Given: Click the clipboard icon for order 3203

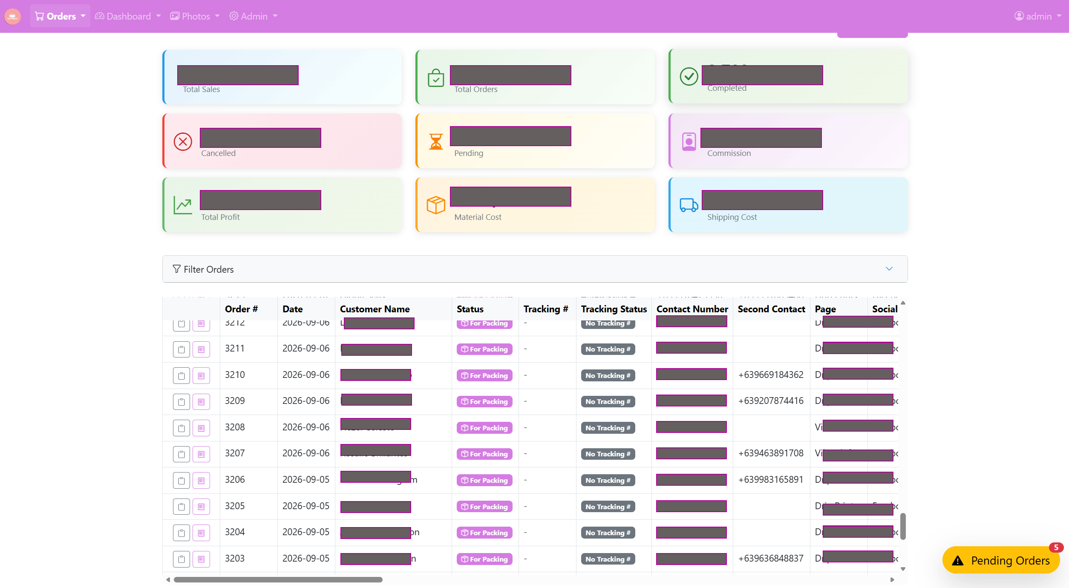Looking at the screenshot, I should point(182,559).
